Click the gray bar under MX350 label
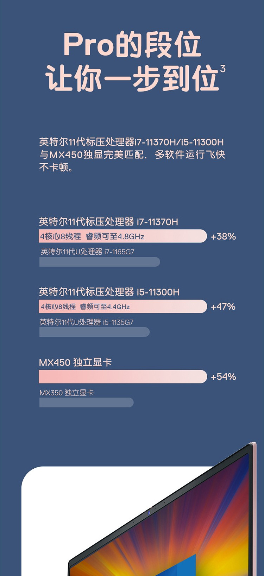Image resolution: width=264 pixels, height=576 pixels. [86, 402]
